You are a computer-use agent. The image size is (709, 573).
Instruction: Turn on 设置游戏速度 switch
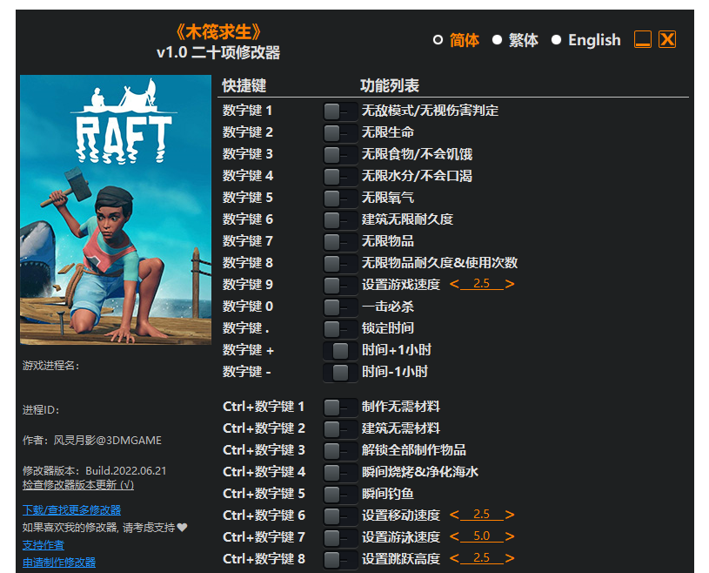click(x=340, y=285)
